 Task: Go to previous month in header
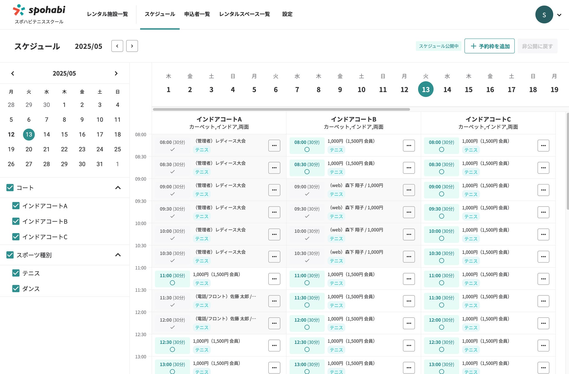[x=117, y=46]
